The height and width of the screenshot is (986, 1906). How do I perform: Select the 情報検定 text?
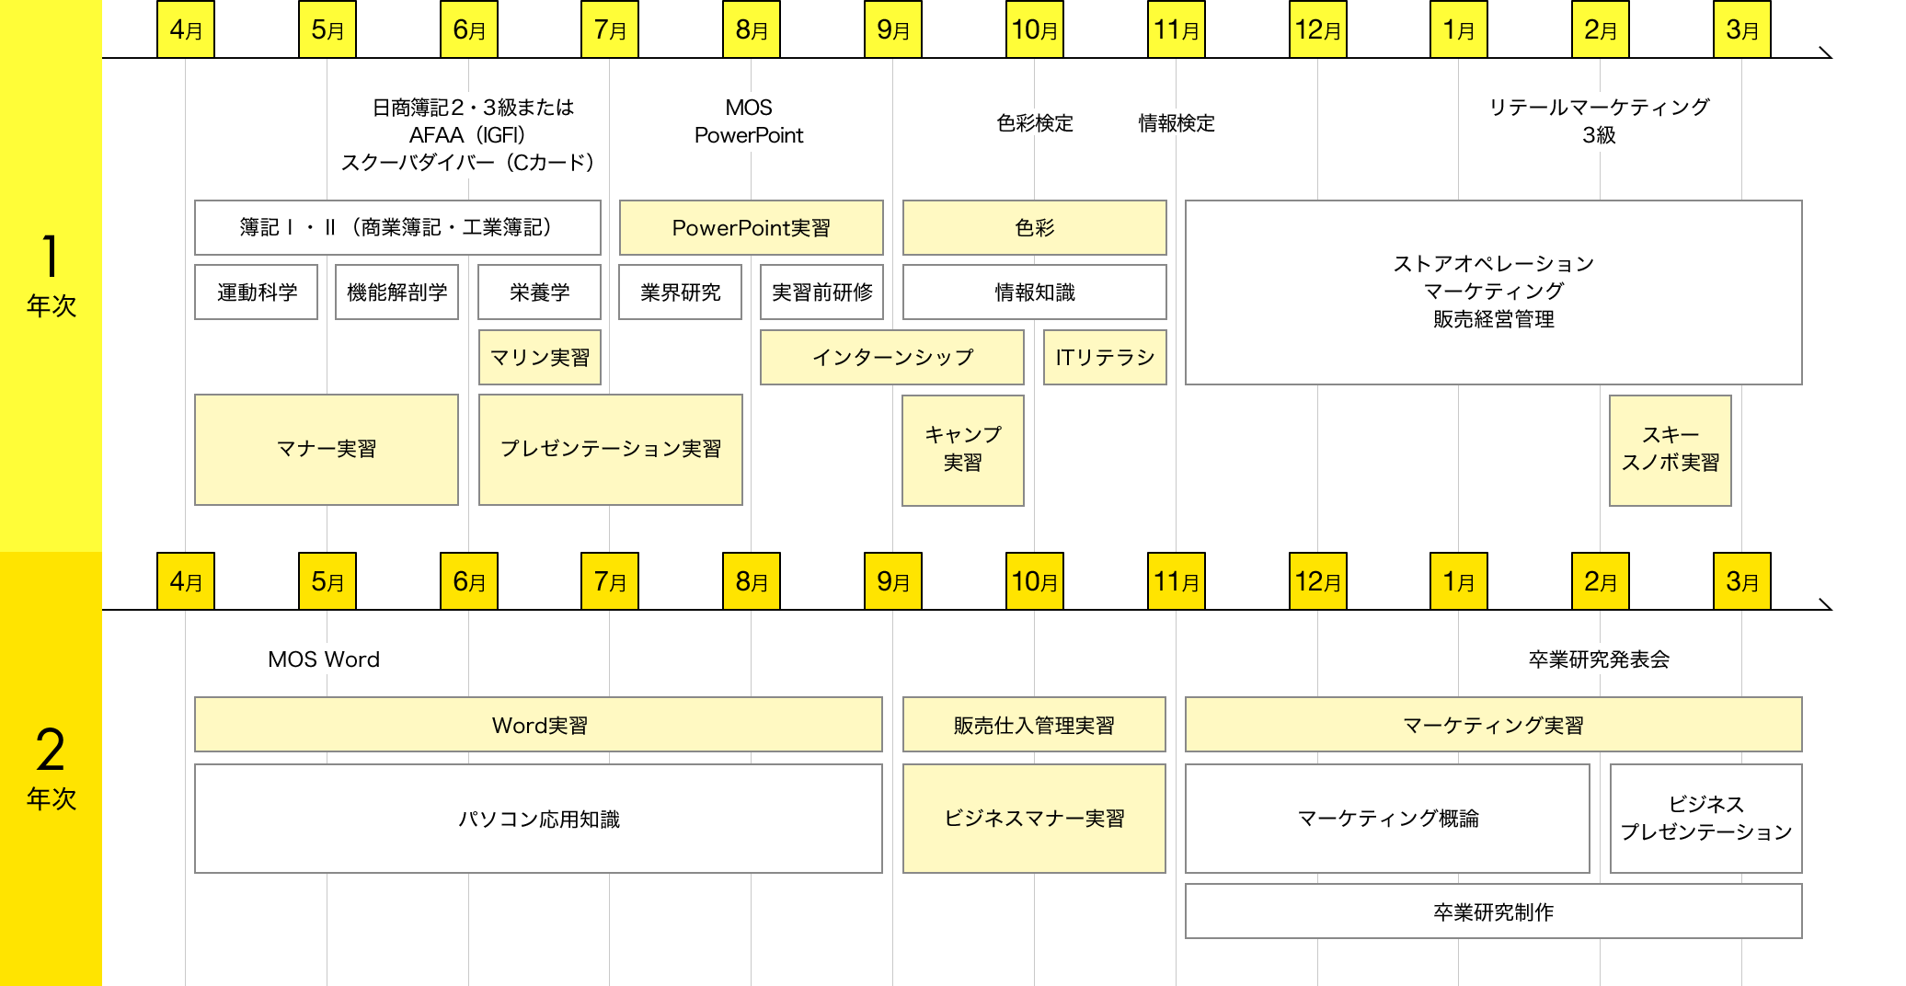(x=1177, y=123)
